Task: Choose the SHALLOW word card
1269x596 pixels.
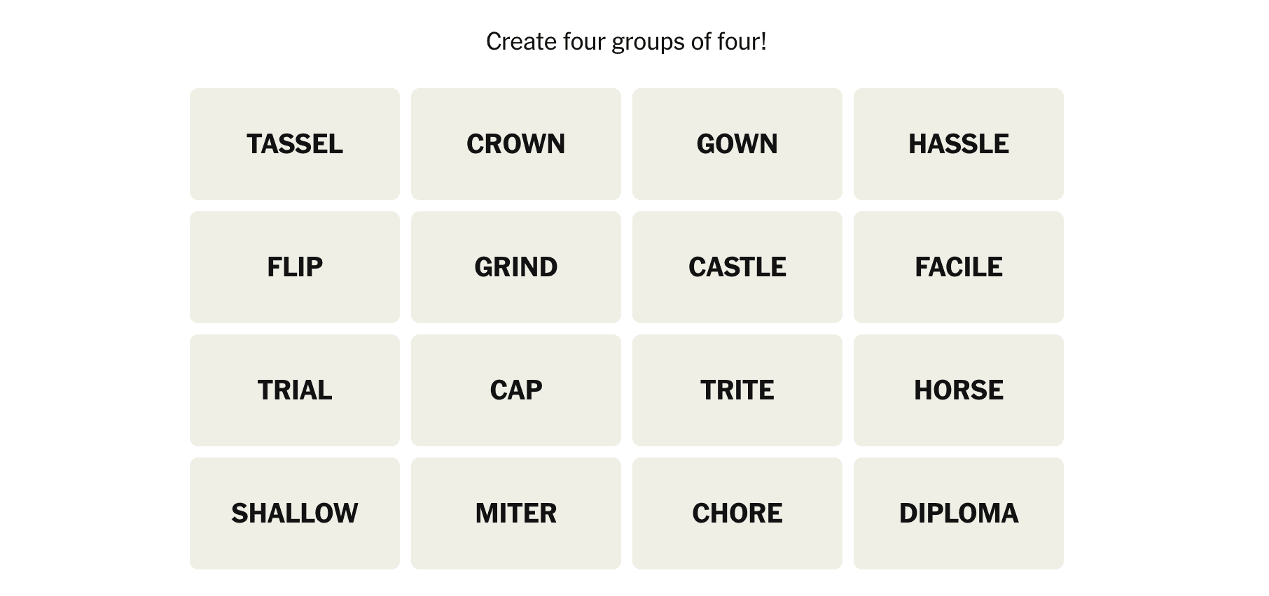Action: pyautogui.click(x=294, y=513)
